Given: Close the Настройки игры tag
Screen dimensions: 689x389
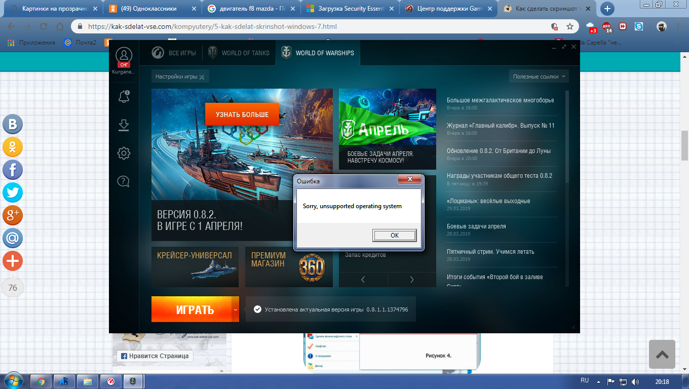Looking at the screenshot, I should [202, 77].
